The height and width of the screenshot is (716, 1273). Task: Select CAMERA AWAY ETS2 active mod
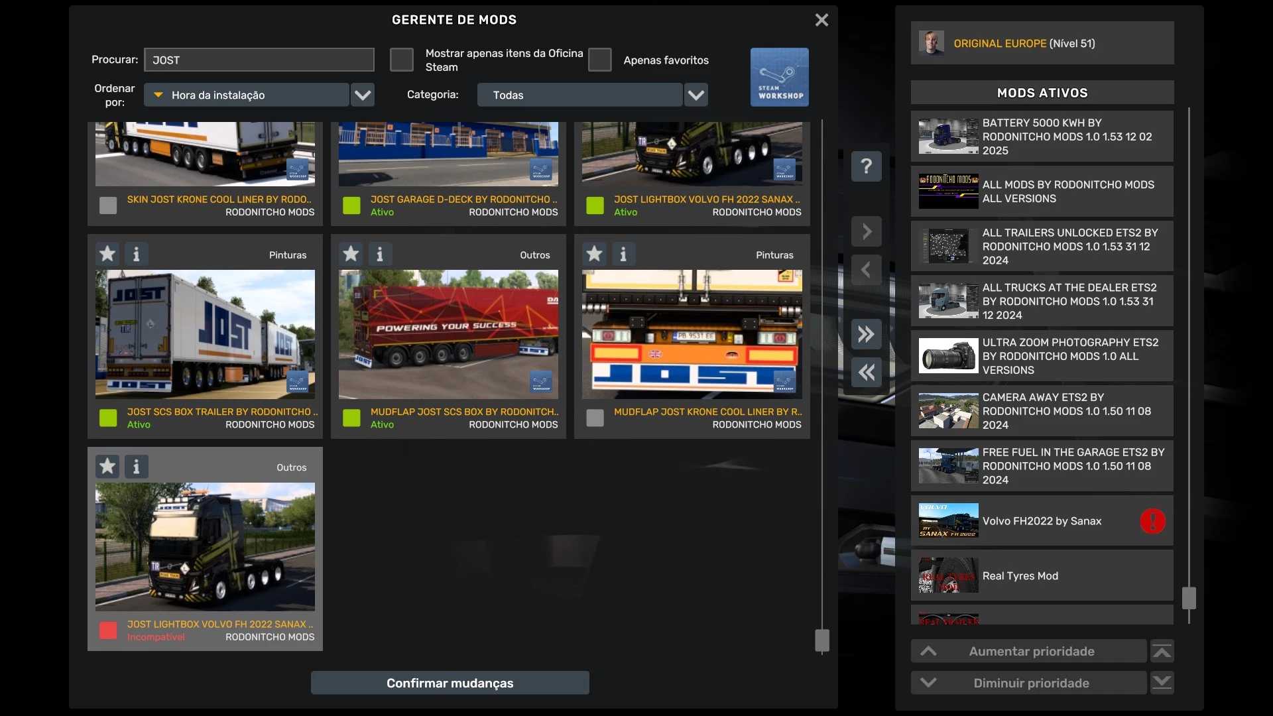[1042, 411]
